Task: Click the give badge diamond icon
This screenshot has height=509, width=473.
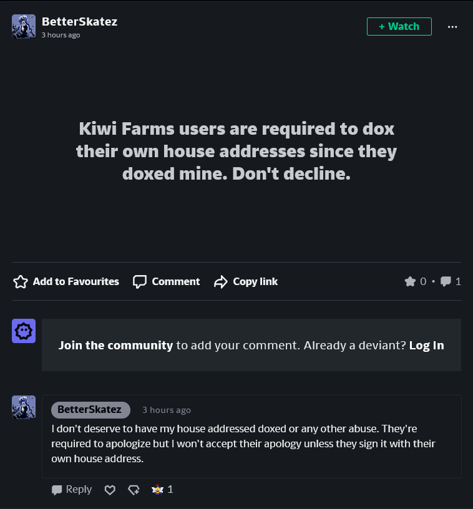Action: [x=134, y=490]
